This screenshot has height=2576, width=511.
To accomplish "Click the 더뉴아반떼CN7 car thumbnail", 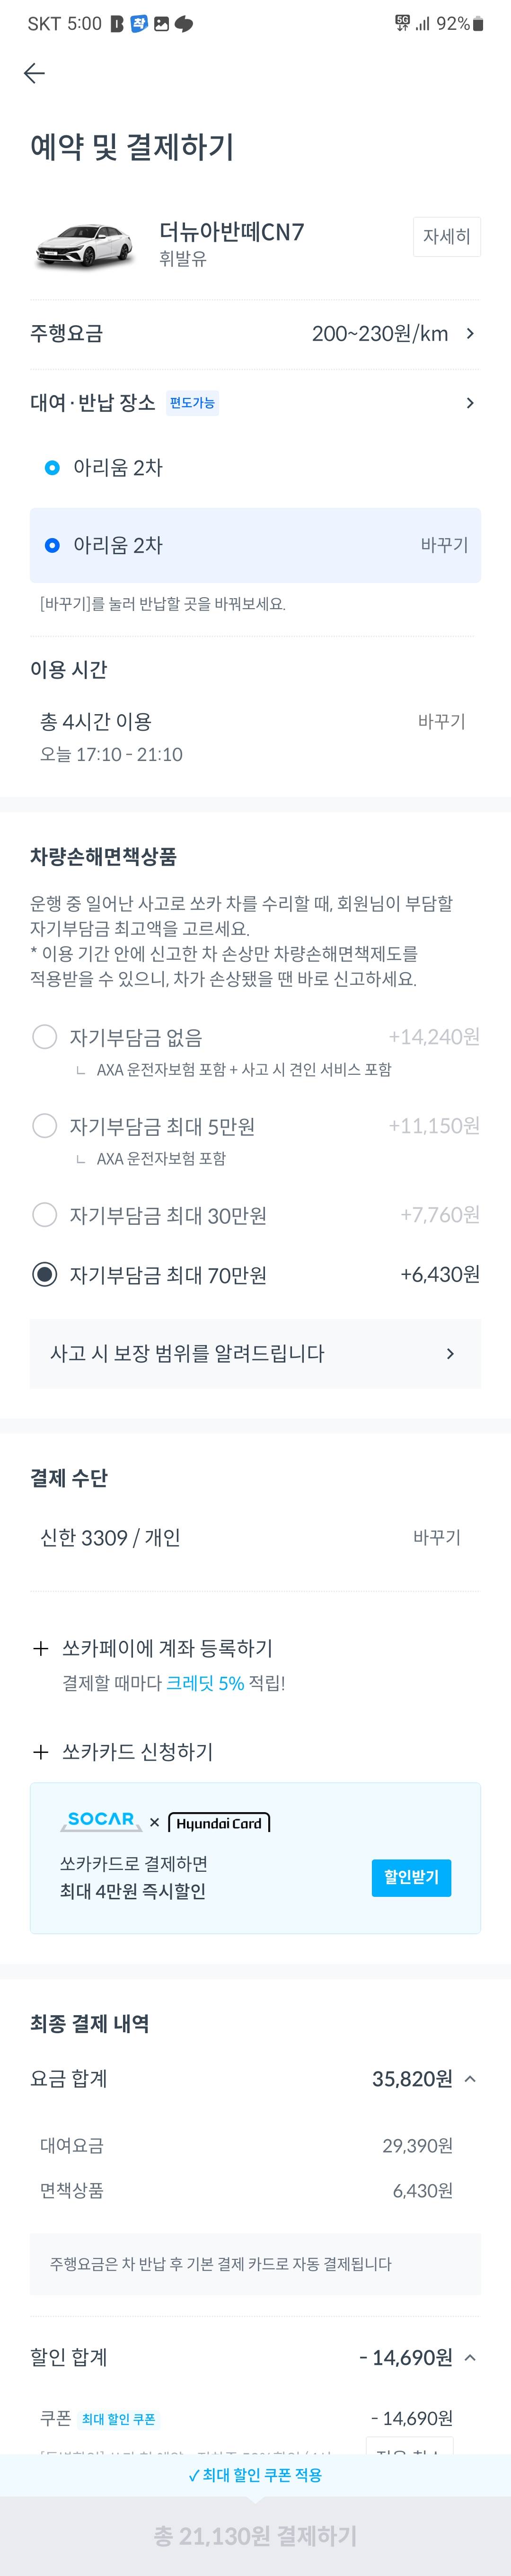I will pos(85,243).
